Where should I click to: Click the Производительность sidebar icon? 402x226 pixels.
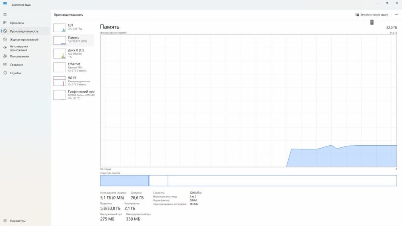point(5,31)
